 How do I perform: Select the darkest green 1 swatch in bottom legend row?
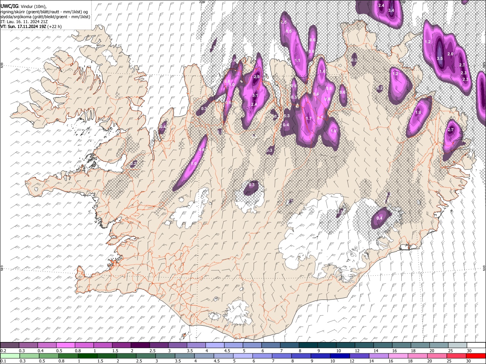88,356
